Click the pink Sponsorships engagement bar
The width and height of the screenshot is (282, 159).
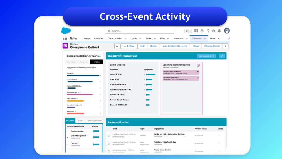pyautogui.click(x=80, y=95)
